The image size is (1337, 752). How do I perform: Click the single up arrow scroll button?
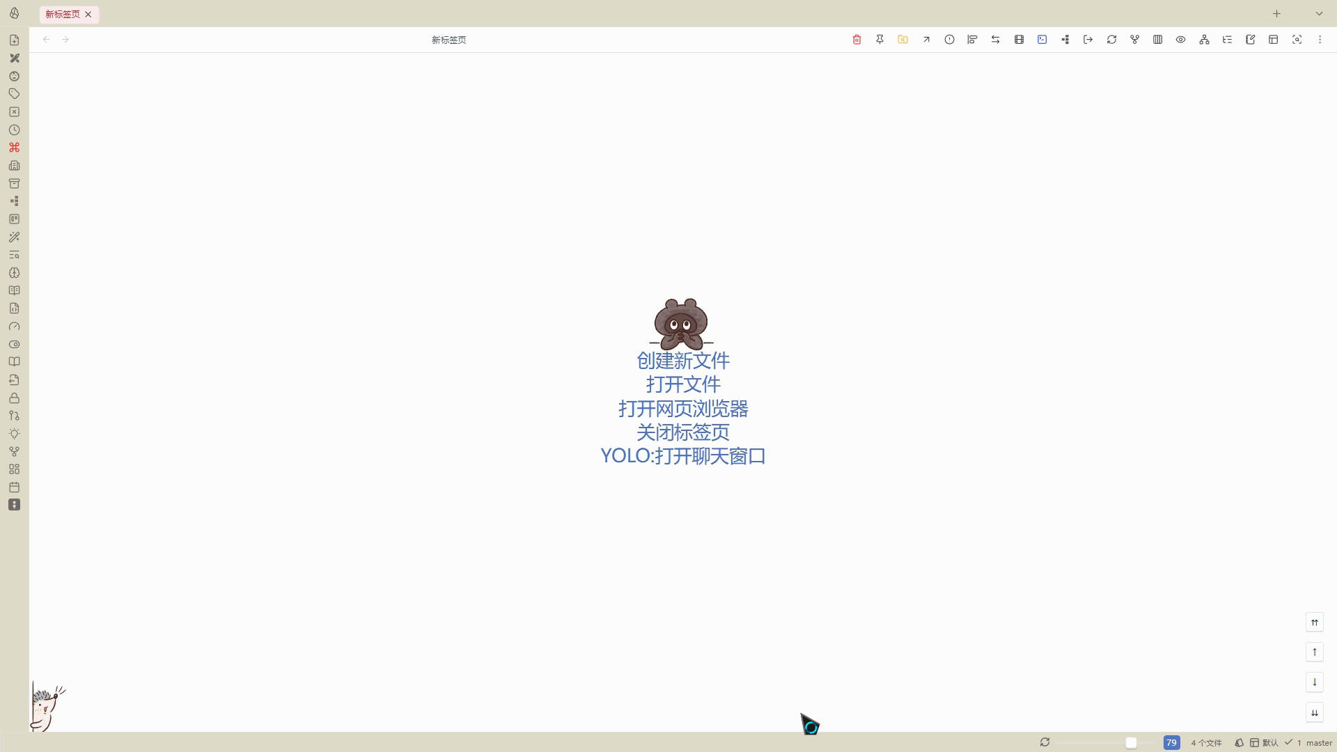(1315, 652)
